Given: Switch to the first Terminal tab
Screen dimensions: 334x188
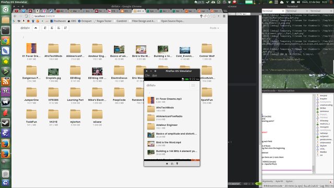Looking at the screenshot, I should (273, 11).
